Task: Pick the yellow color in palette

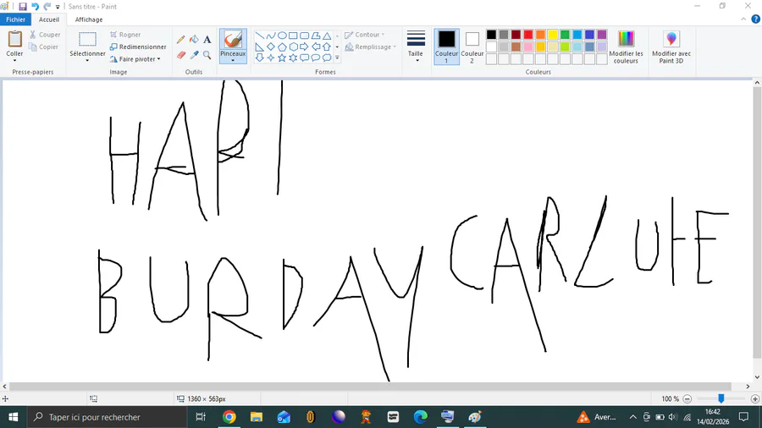Action: [x=553, y=35]
